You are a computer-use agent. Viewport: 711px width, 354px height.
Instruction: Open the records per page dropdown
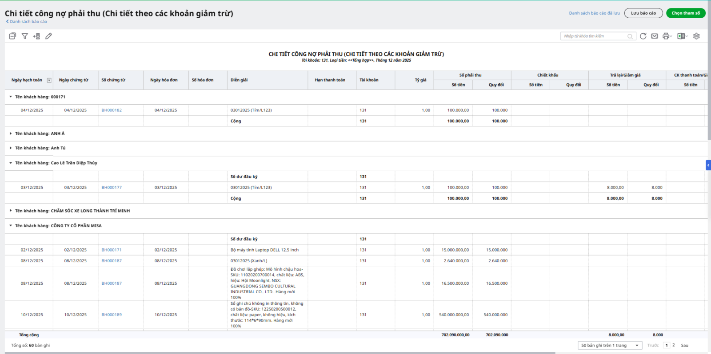[610, 345]
